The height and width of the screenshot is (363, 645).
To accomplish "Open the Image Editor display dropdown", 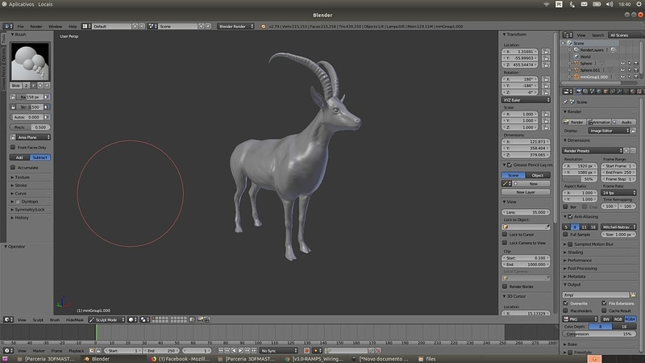I will pyautogui.click(x=609, y=131).
